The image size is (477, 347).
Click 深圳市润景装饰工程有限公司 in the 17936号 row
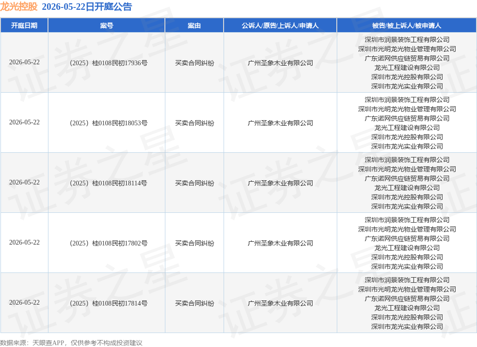(x=407, y=40)
